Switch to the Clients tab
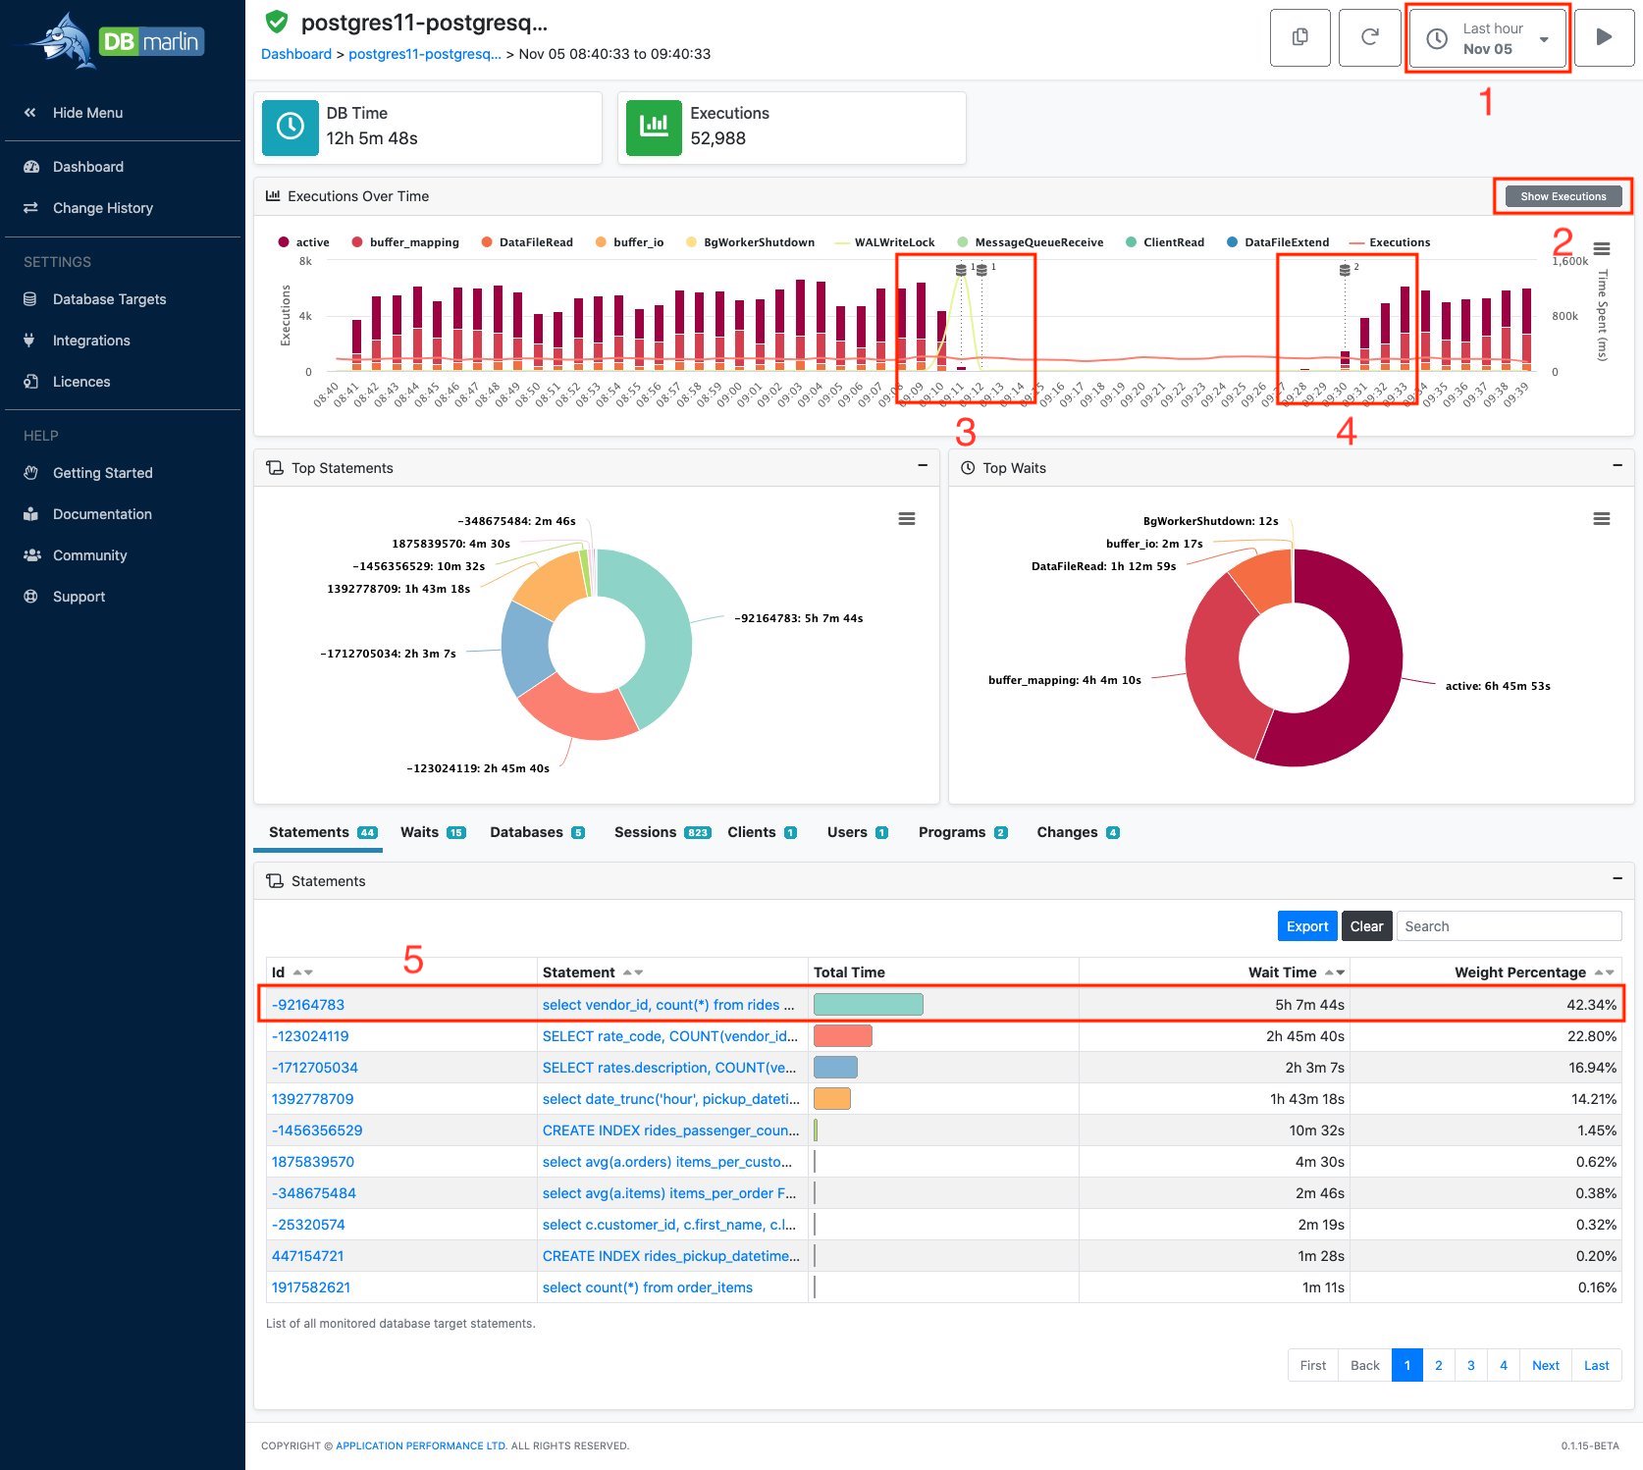 [x=763, y=832]
